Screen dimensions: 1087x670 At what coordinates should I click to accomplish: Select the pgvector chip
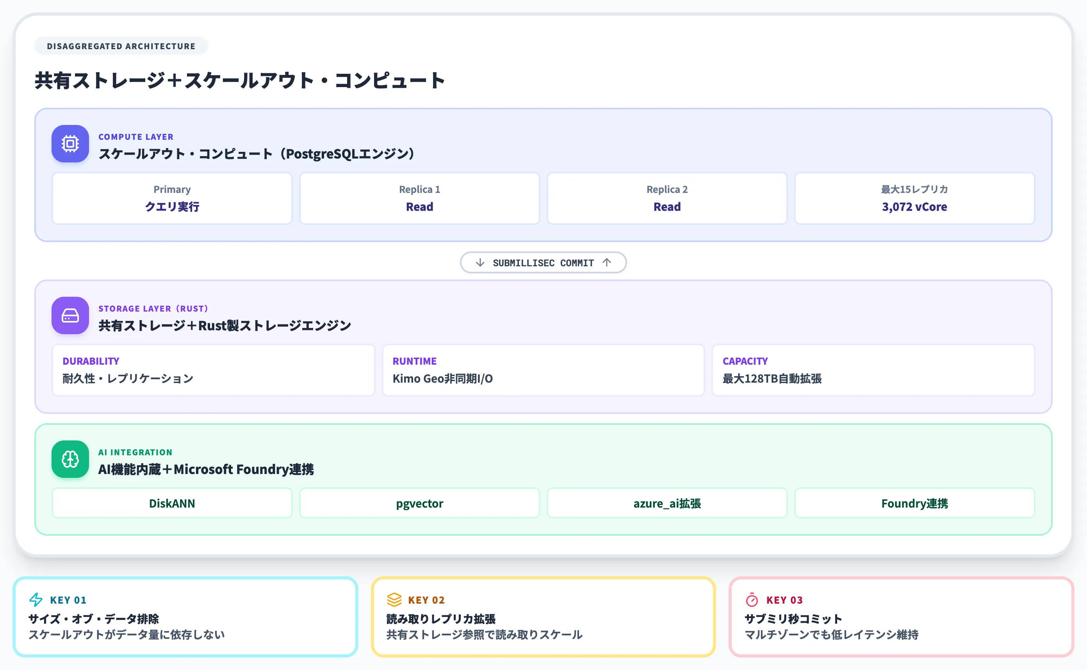click(420, 503)
